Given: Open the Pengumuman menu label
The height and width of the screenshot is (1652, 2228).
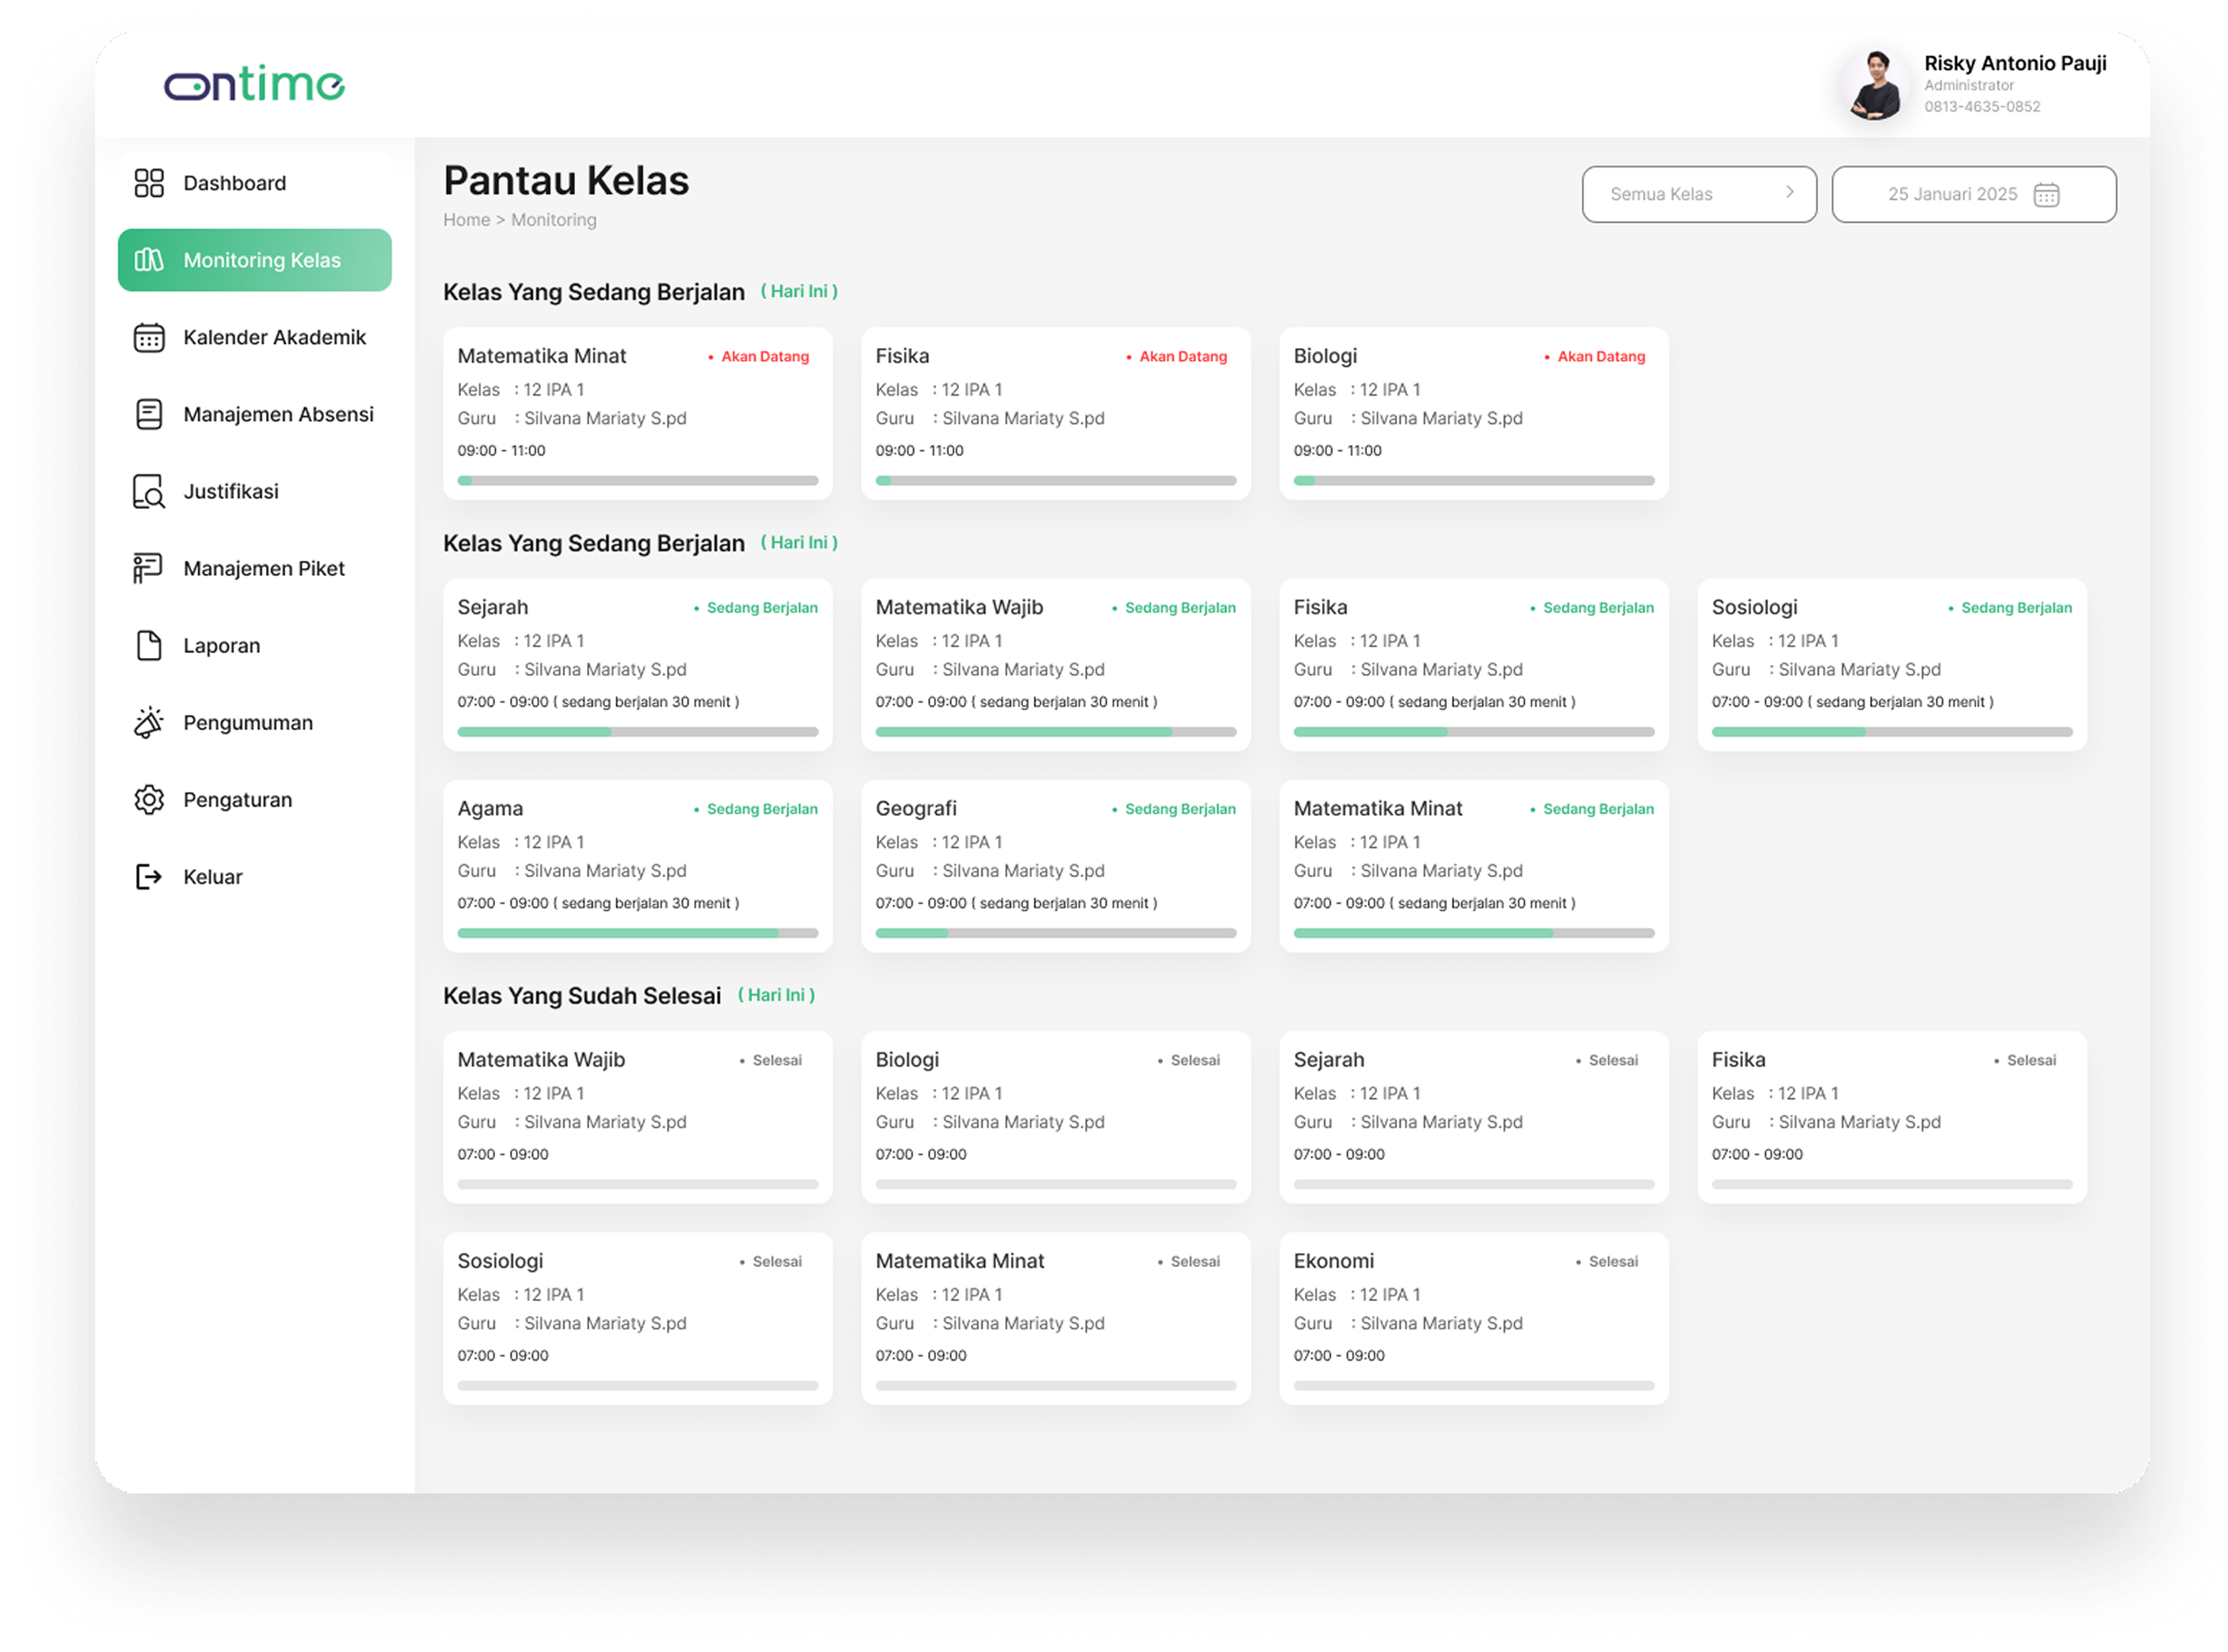Looking at the screenshot, I should pos(248,723).
